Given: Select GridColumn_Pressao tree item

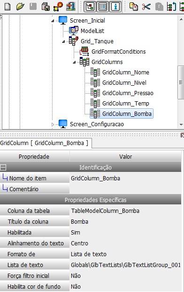Looking at the screenshot, I should click(x=128, y=93).
